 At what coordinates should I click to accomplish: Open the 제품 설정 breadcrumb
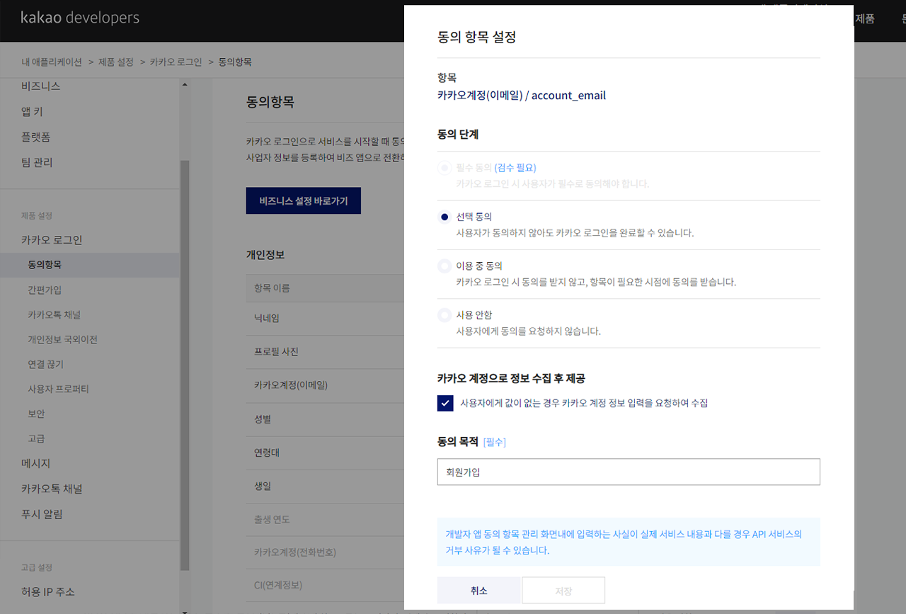pos(115,62)
